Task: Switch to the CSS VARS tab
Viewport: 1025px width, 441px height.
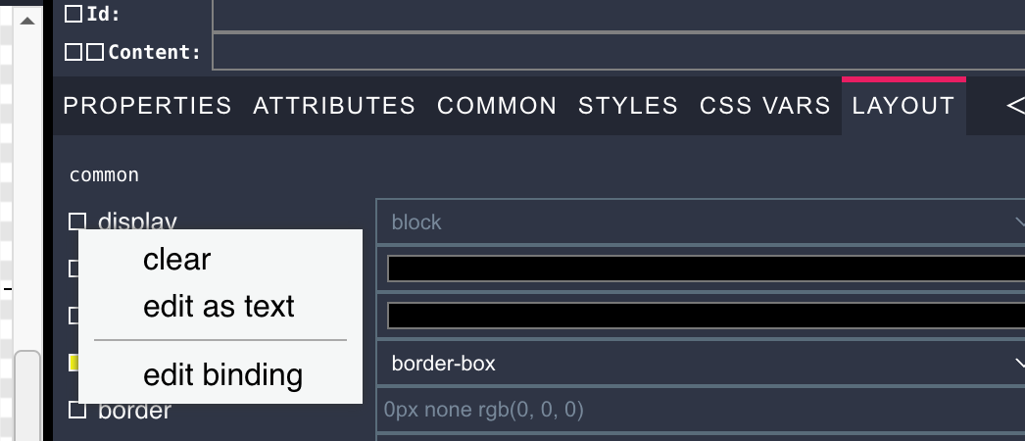Action: 764,106
